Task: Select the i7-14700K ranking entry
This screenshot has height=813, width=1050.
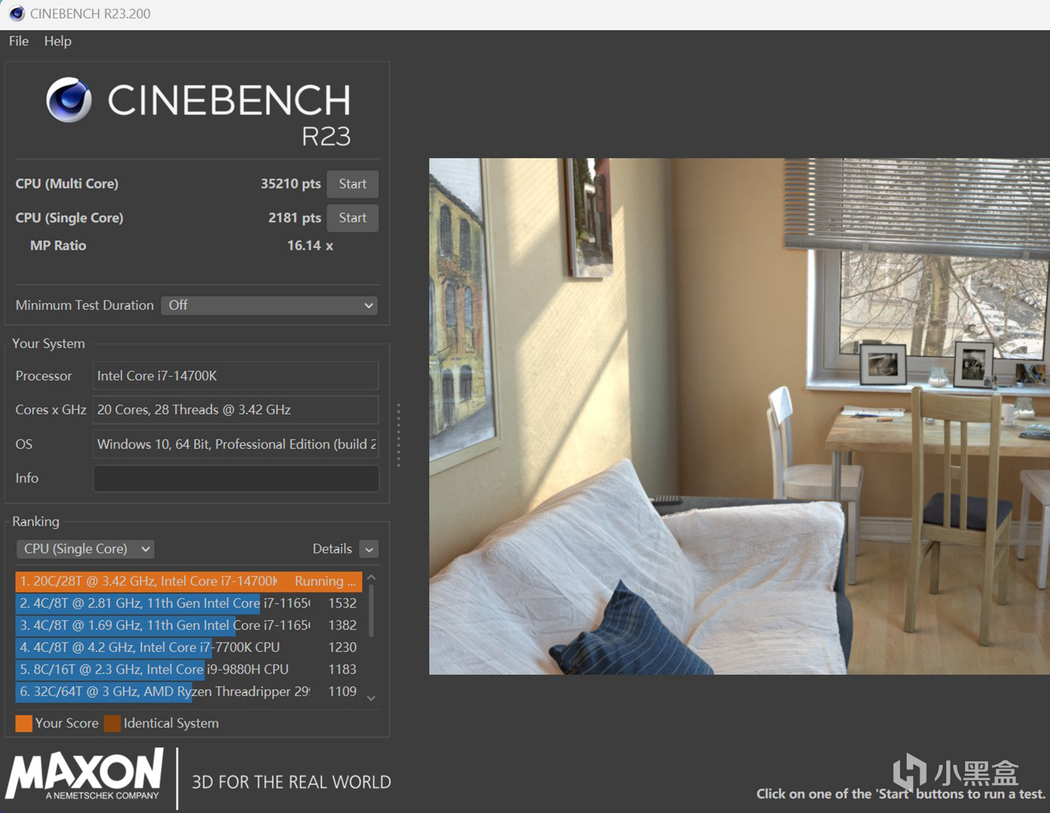Action: tap(188, 581)
